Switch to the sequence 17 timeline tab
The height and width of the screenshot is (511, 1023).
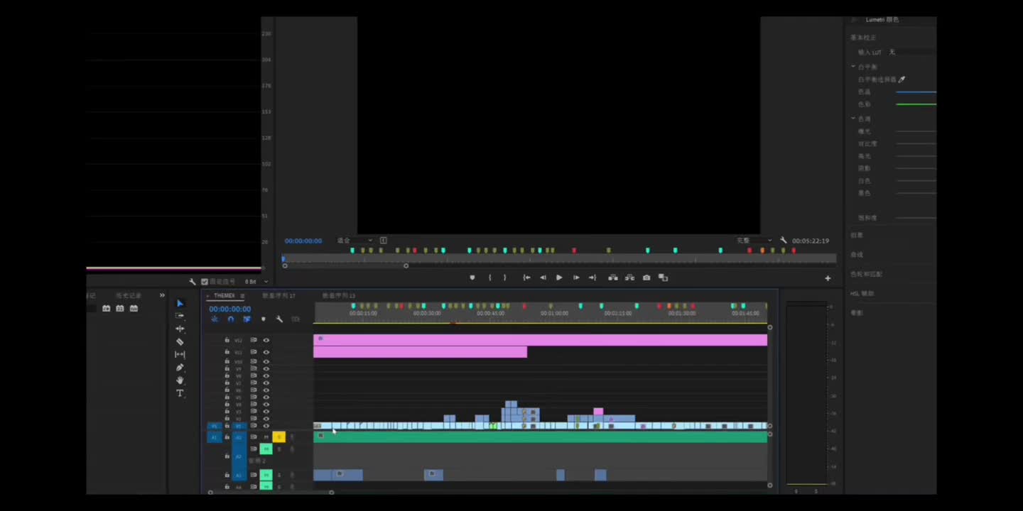tap(278, 296)
